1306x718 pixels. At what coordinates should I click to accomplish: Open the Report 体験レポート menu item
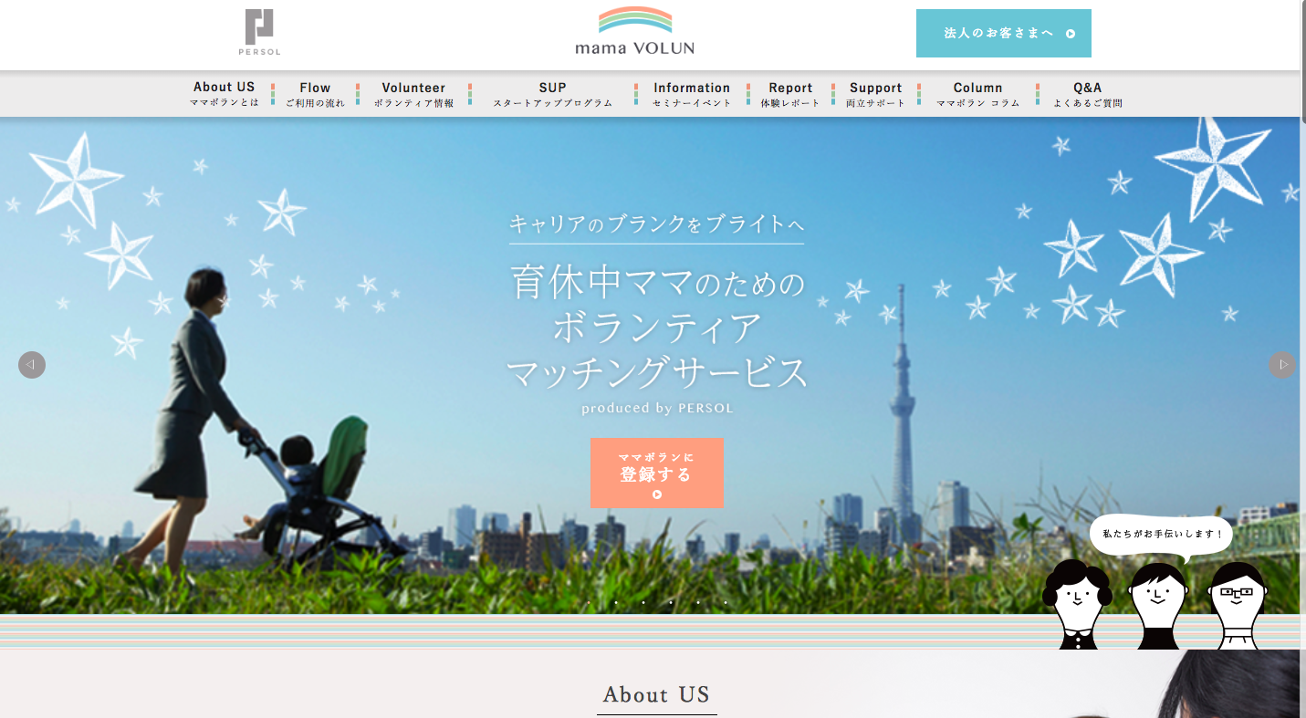click(x=790, y=95)
